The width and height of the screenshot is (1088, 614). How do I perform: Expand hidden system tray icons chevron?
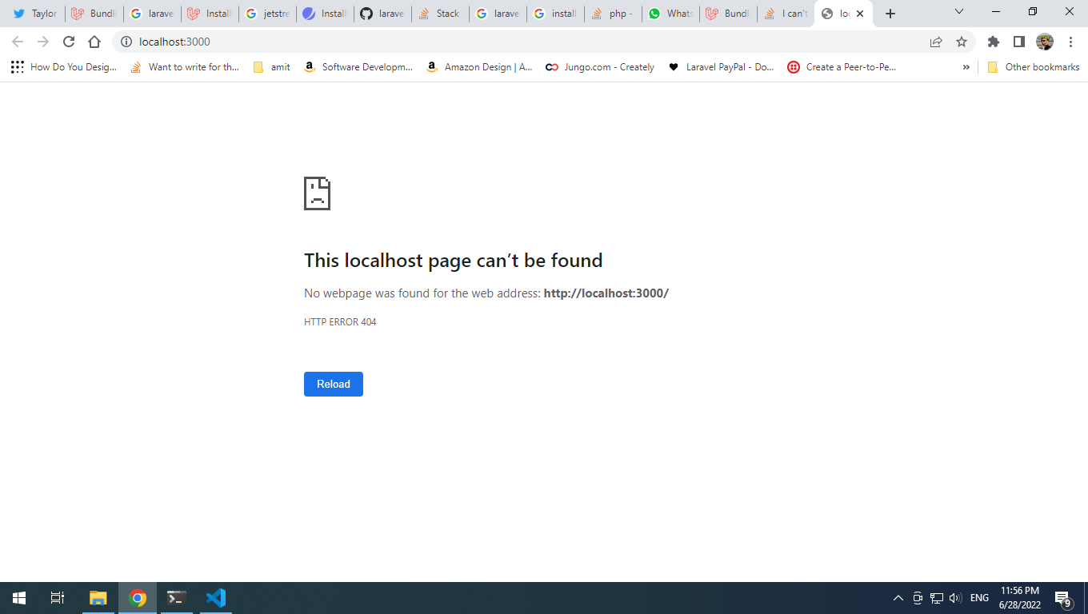pos(898,598)
